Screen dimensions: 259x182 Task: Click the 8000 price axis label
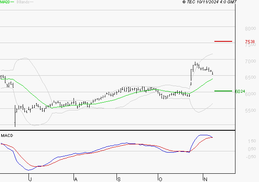click(250, 29)
